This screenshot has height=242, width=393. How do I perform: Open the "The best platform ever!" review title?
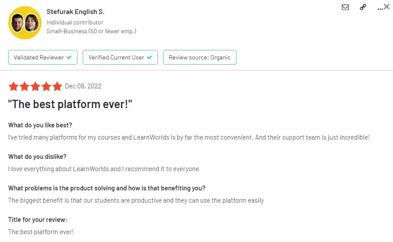point(70,104)
